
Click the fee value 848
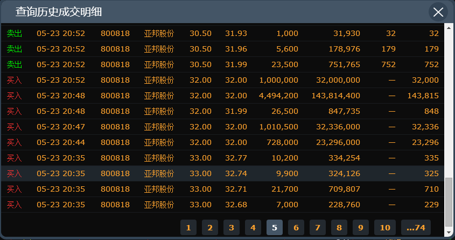coord(431,112)
